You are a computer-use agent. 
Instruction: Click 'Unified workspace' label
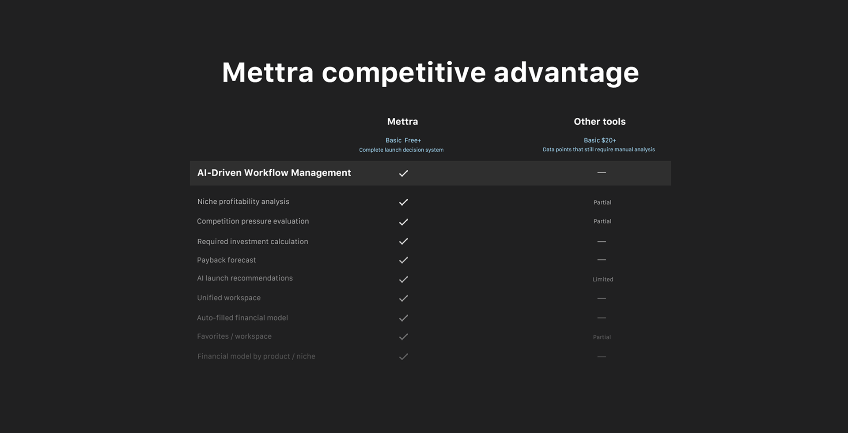click(229, 298)
